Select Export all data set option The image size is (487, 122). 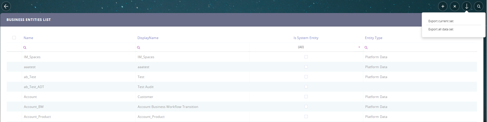[x=441, y=29]
